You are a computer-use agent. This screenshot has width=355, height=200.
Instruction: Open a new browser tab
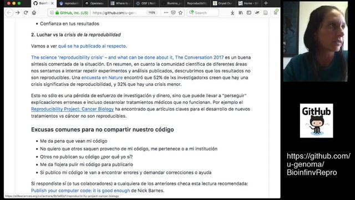click(266, 3)
